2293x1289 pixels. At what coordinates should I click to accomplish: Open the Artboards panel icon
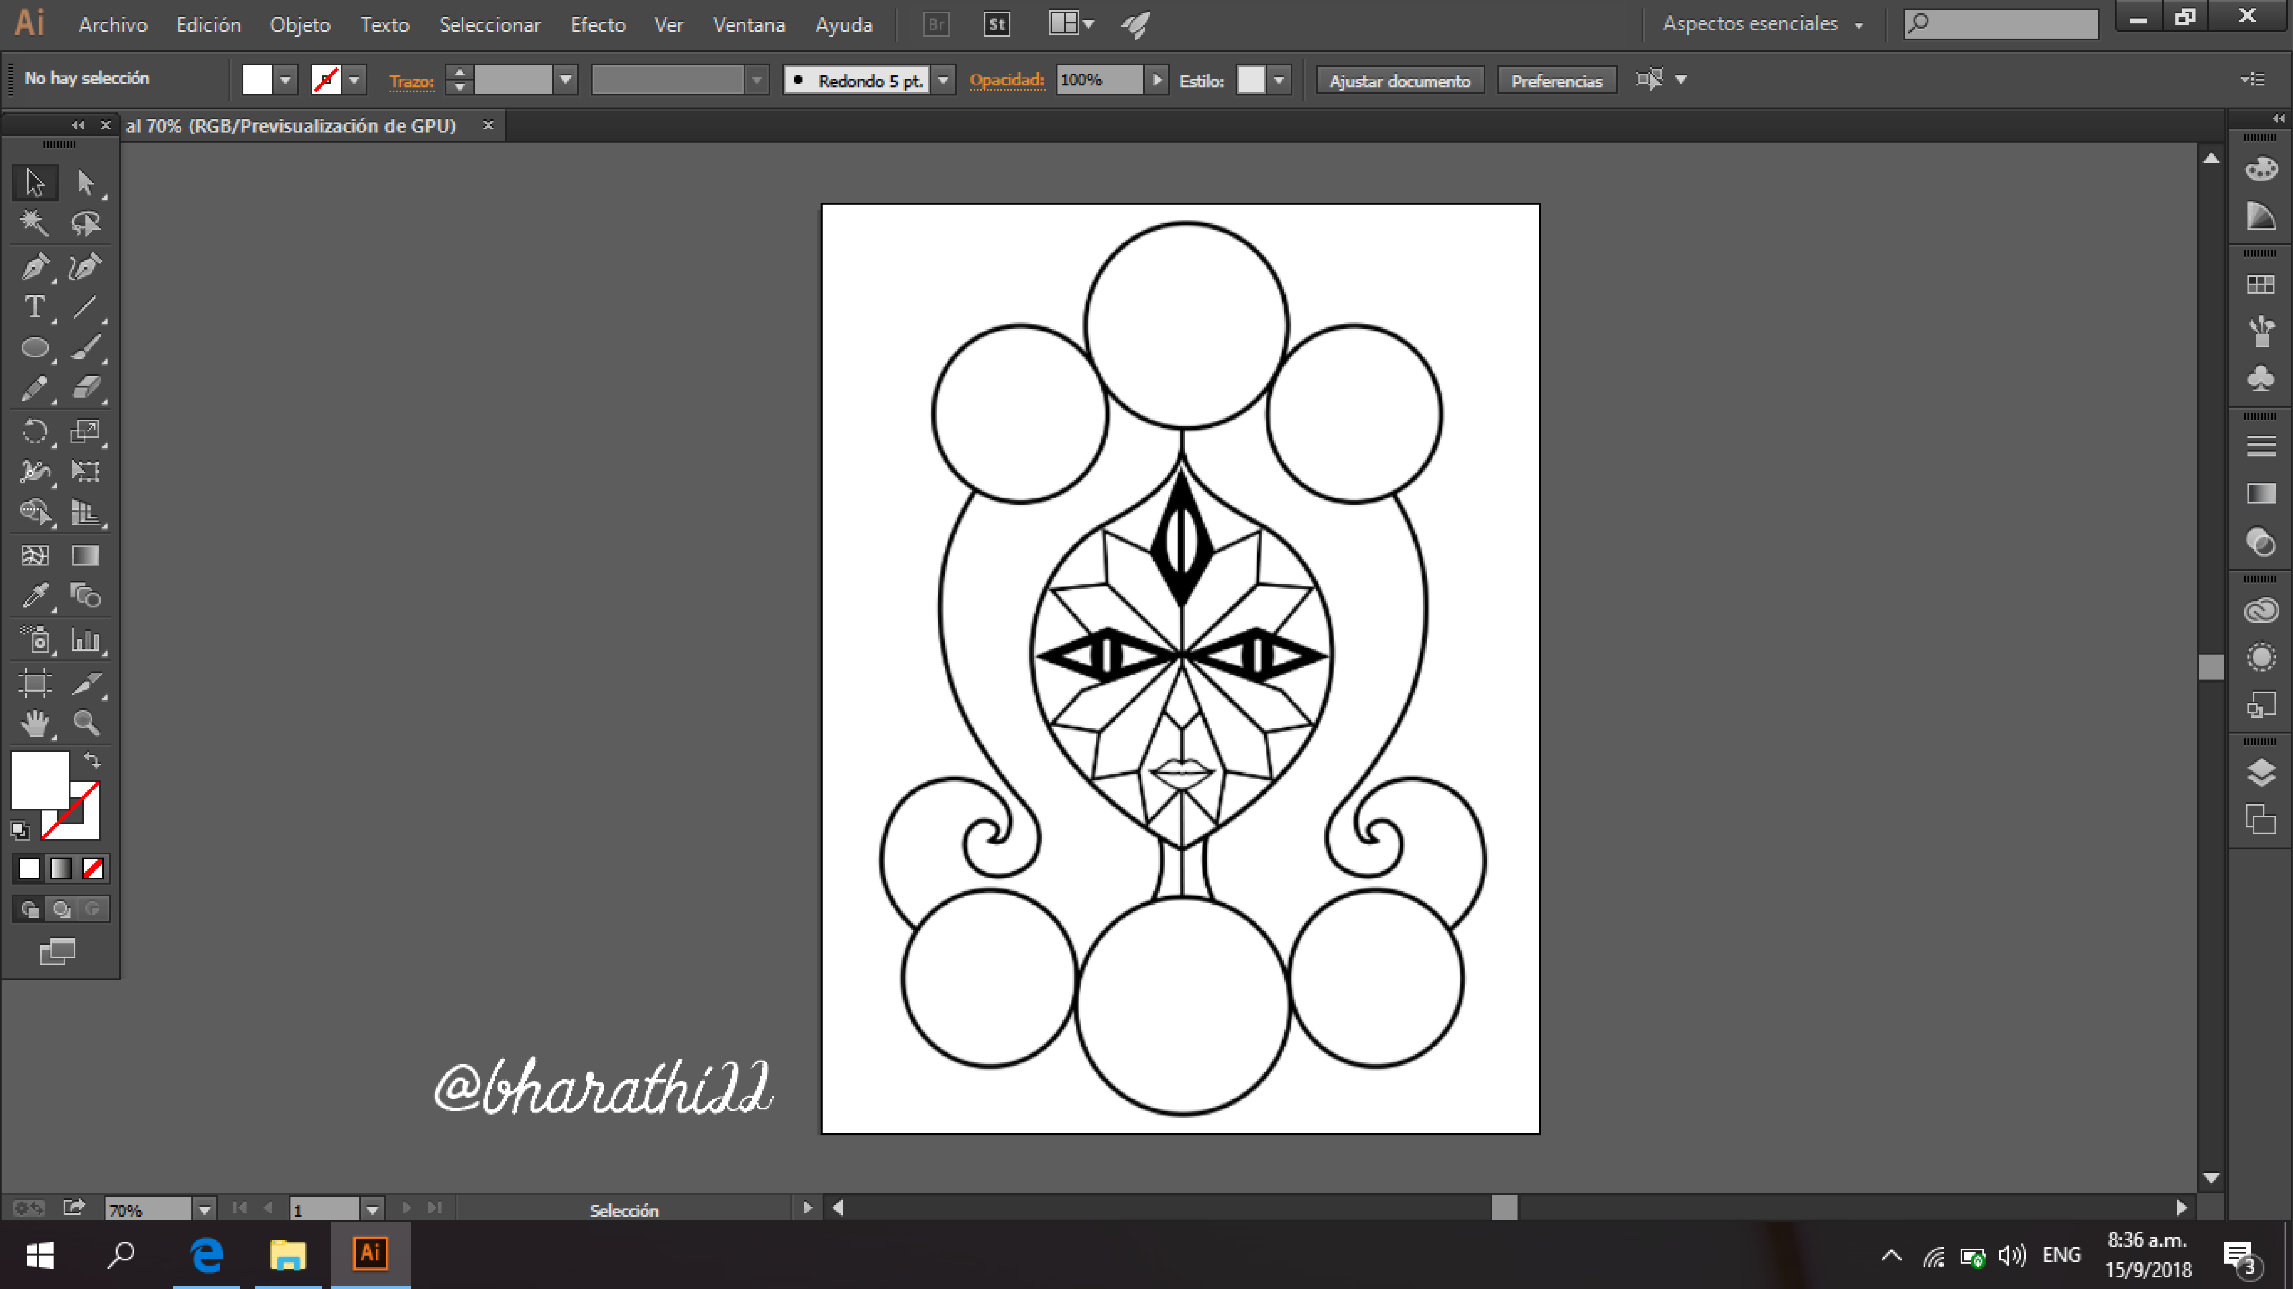coord(2261,820)
